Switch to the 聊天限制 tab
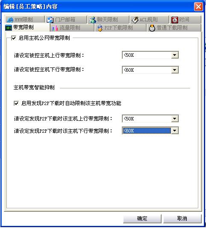This screenshot has width=206, height=228. tap(108, 20)
